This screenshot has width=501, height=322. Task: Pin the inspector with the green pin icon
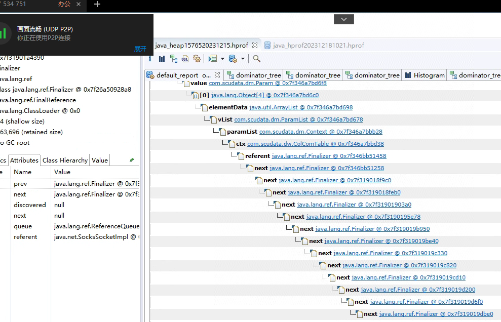point(132,160)
